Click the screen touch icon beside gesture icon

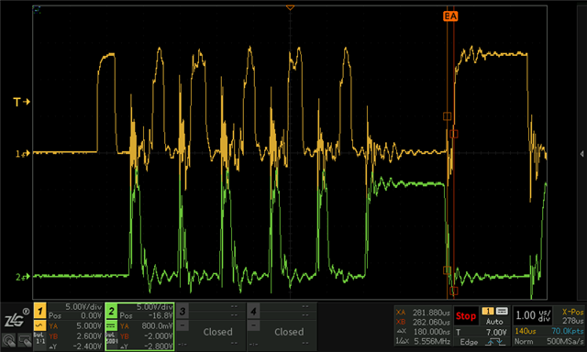(x=25, y=341)
